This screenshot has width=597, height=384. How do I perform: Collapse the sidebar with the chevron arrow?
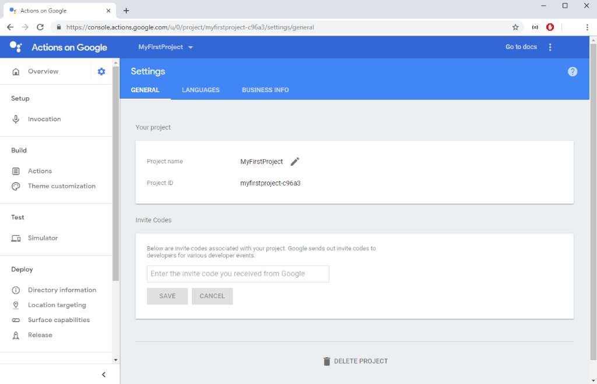pos(104,375)
